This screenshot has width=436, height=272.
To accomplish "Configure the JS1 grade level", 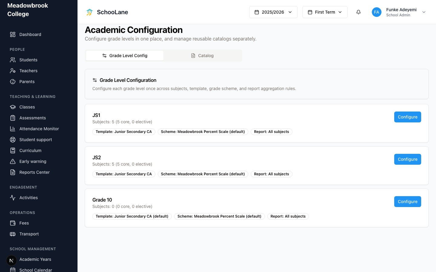I will pyautogui.click(x=408, y=117).
